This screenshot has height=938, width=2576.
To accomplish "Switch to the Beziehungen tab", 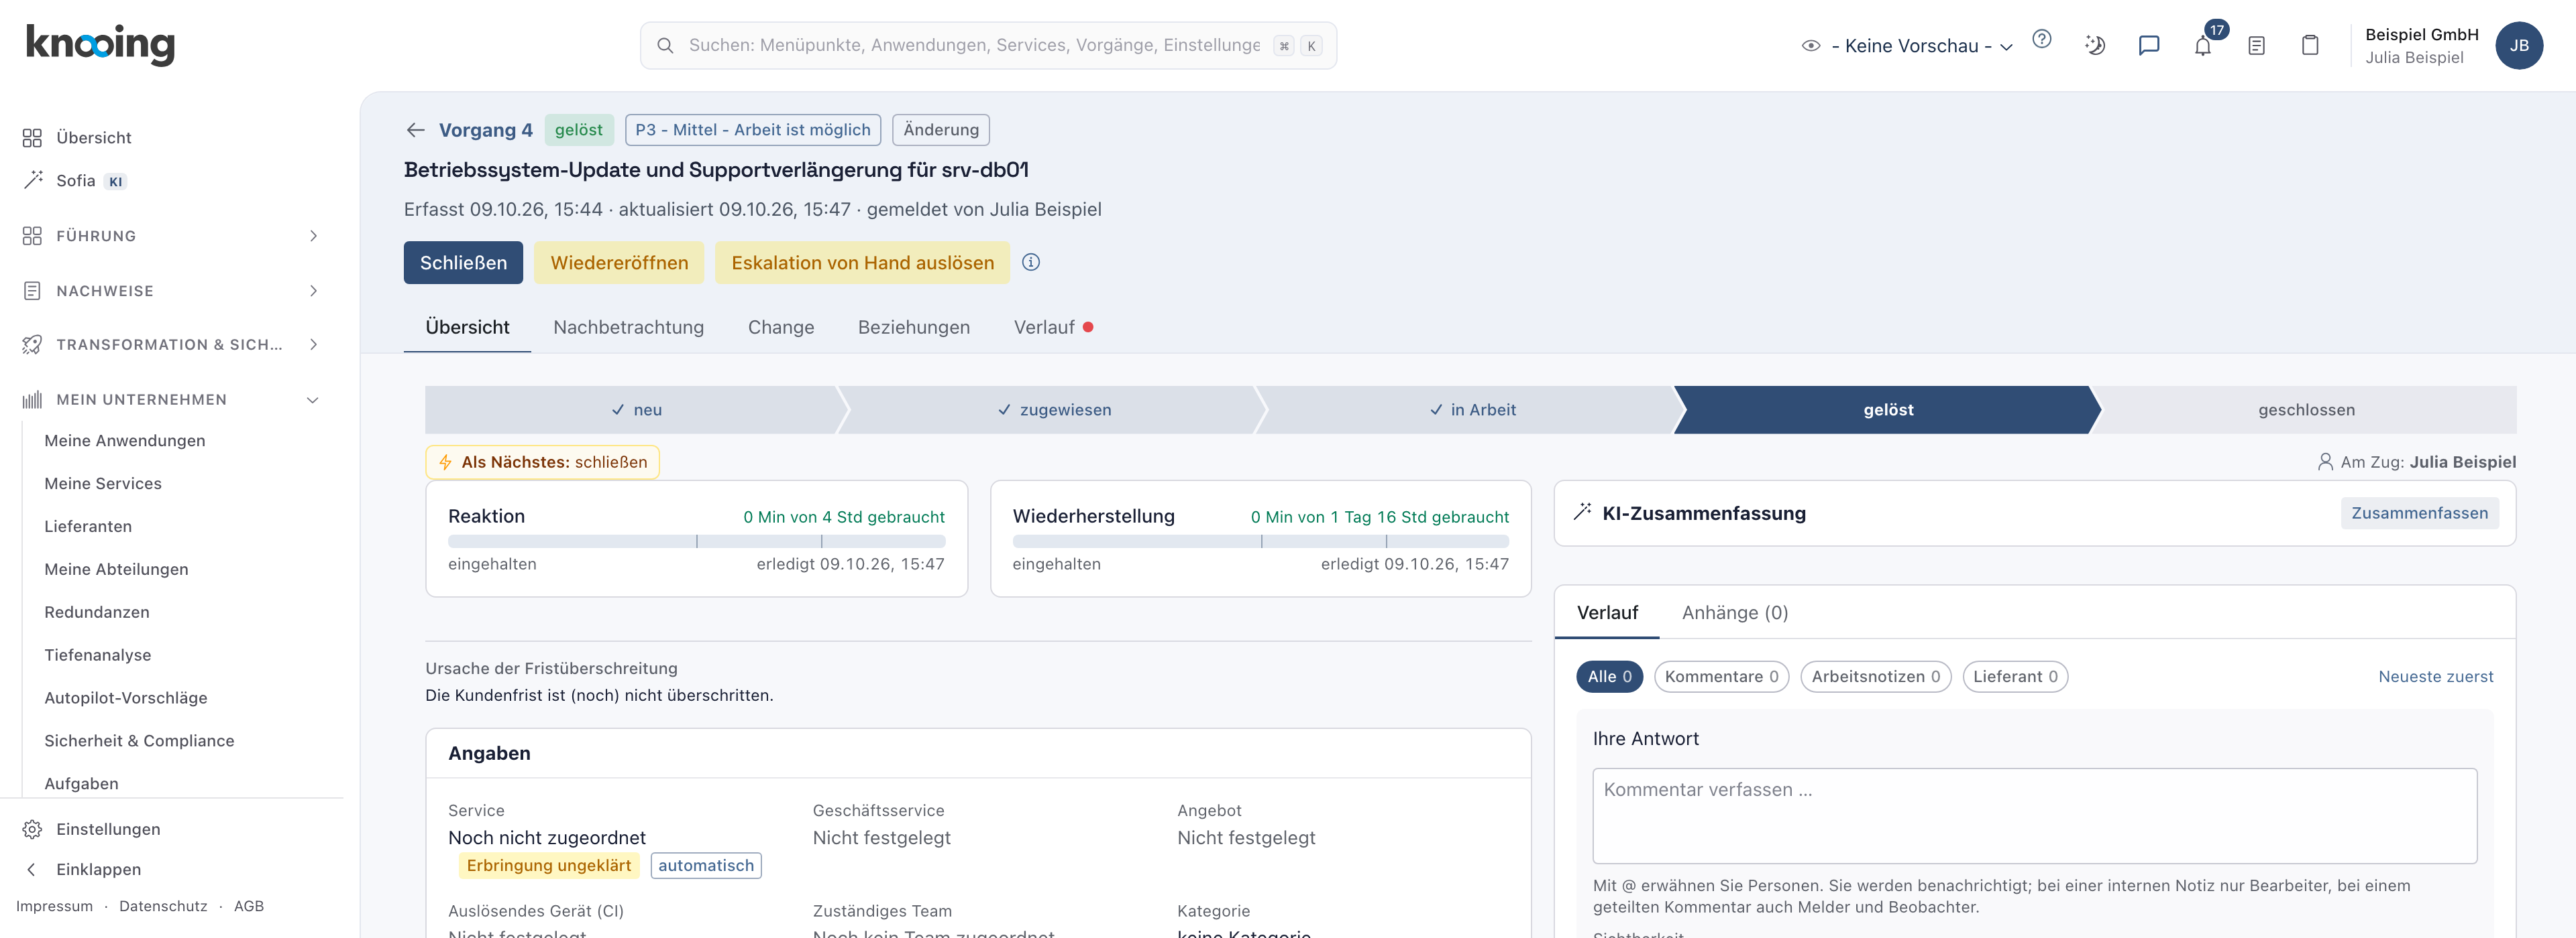I will pos(913,327).
